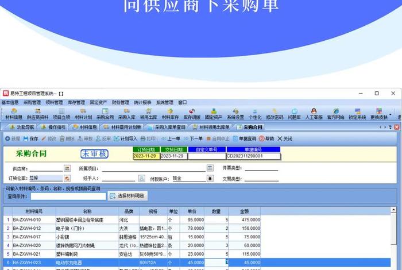402x270 pixels.
Task: Open 单据查询 from the contract toolbar
Action: (x=245, y=138)
